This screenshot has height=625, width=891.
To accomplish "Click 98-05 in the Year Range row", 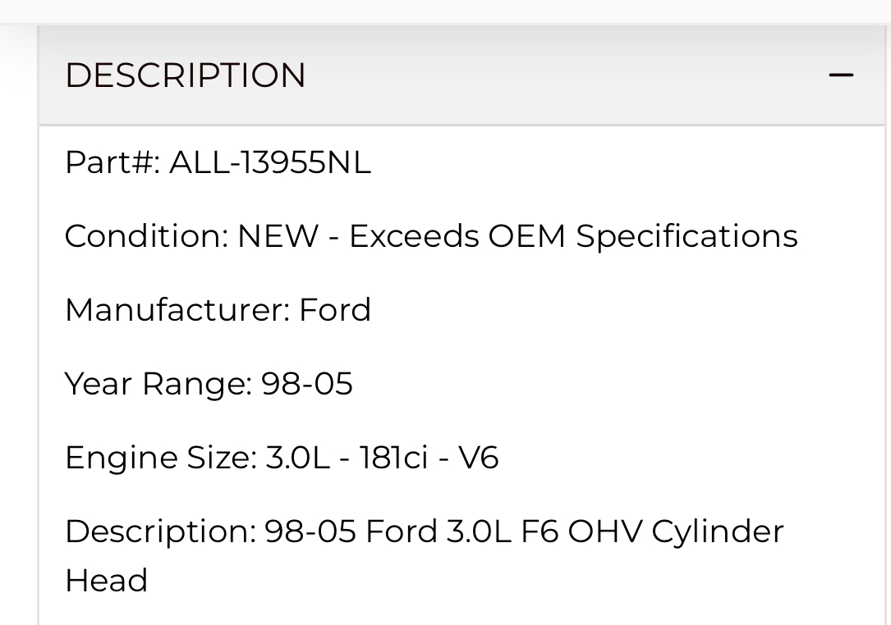I will 307,384.
